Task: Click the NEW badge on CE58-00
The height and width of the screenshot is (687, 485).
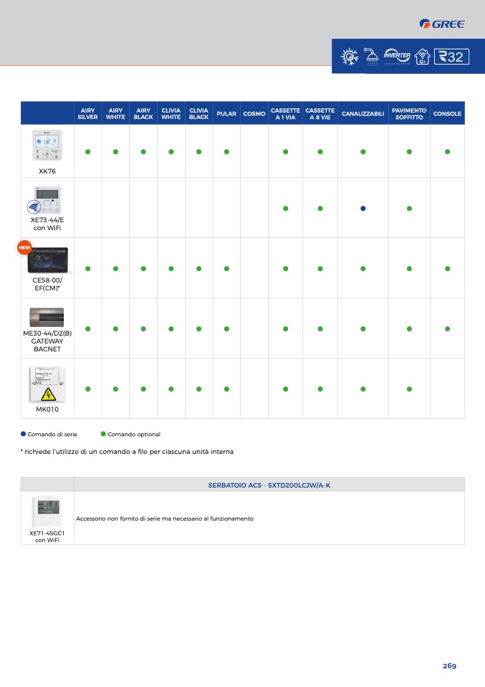Action: [24, 247]
